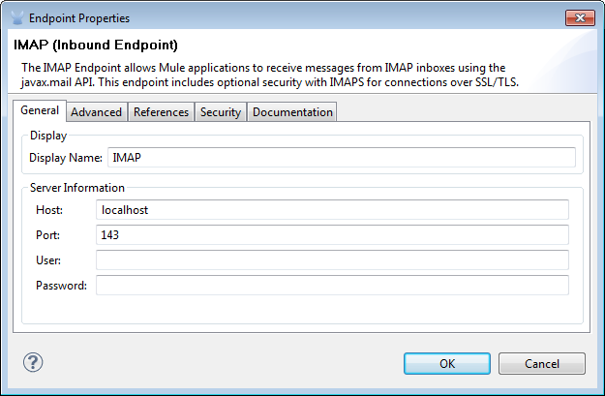605x396 pixels.
Task: Select the General tab
Action: click(41, 110)
